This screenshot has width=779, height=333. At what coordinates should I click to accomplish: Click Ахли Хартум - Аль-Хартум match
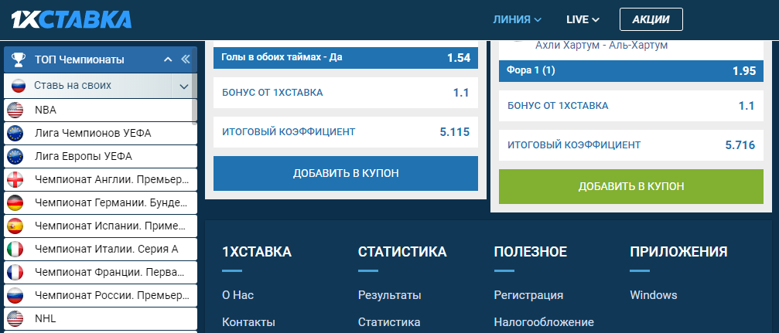(601, 45)
